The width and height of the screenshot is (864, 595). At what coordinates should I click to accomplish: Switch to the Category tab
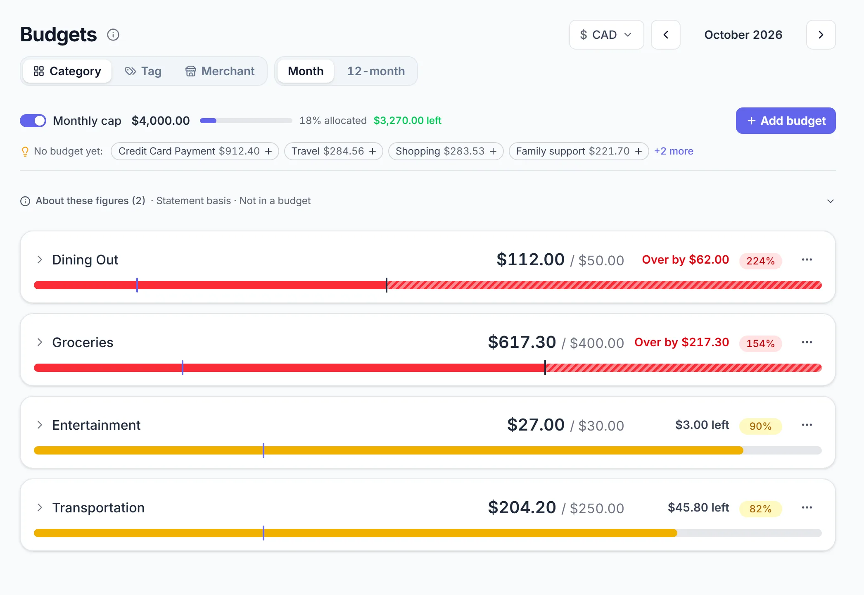point(67,71)
